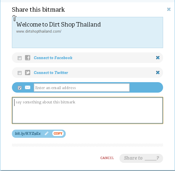
Task: Click the paperclip attachment icon
Action: pyautogui.click(x=15, y=18)
